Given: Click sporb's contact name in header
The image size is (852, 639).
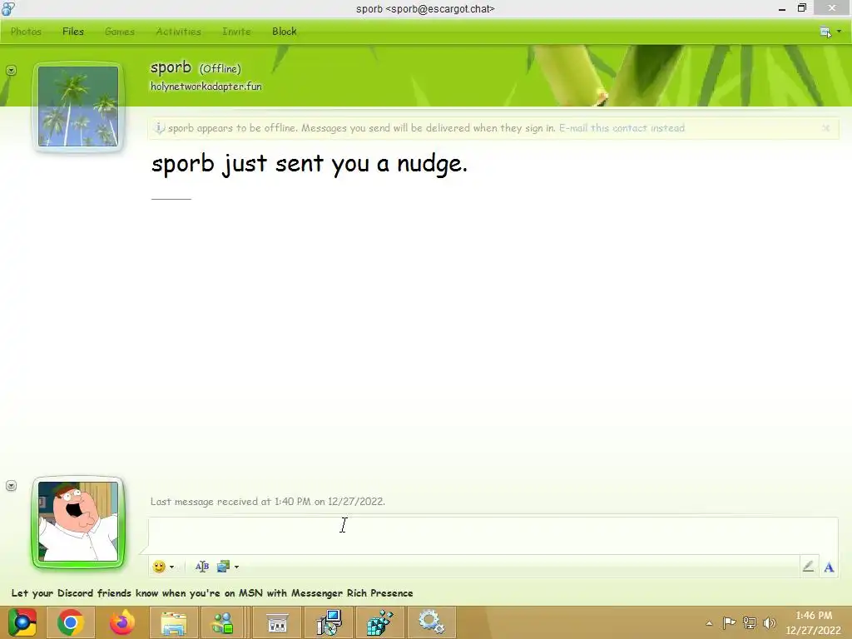Looking at the screenshot, I should point(171,67).
